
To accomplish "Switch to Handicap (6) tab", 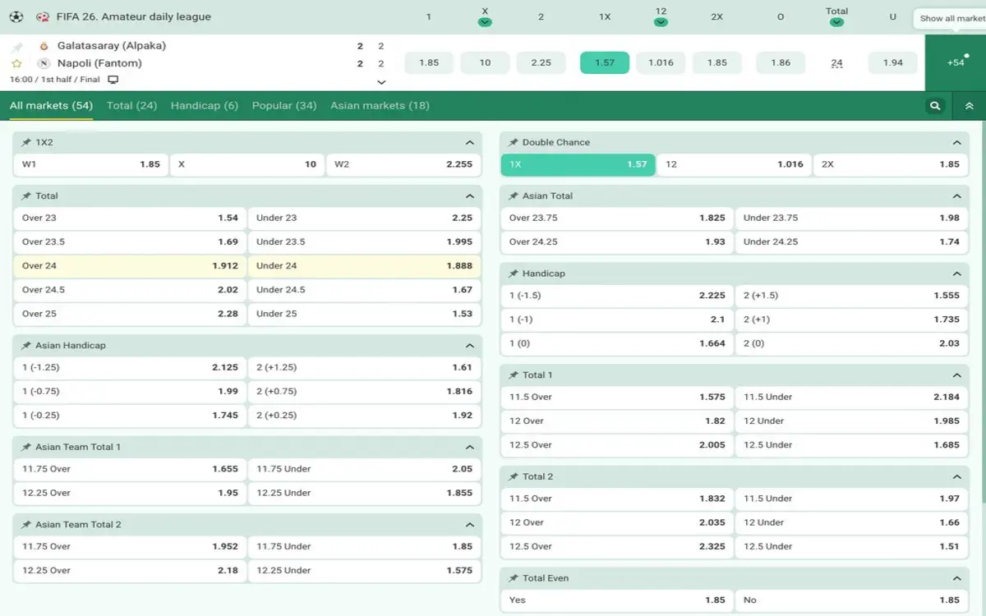I will [205, 105].
